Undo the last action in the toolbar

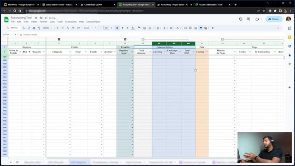click(24, 28)
